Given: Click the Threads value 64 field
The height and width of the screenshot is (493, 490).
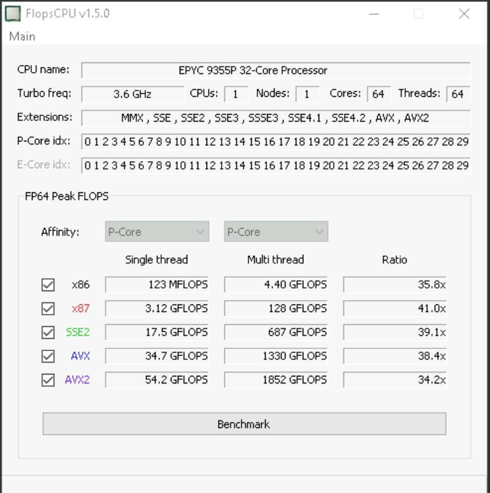Looking at the screenshot, I should [458, 94].
